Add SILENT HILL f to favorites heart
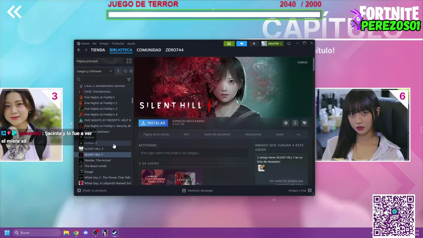The image size is (423, 238). 304,123
